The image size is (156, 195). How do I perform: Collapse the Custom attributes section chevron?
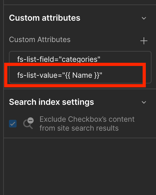(144, 18)
